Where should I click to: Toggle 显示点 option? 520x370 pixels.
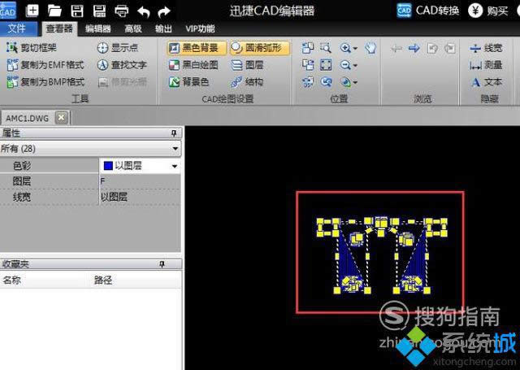[118, 48]
